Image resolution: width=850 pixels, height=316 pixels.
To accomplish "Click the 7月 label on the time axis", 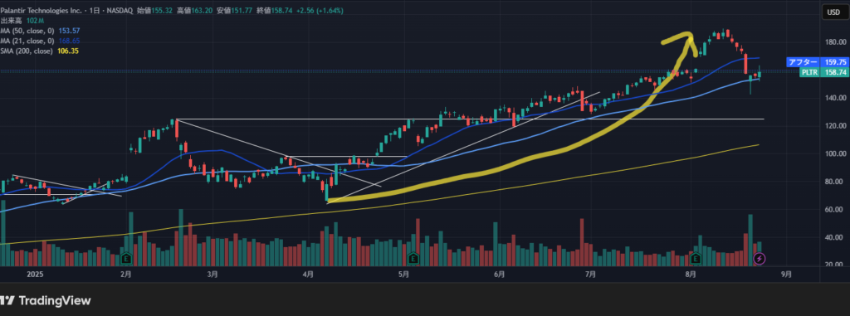I will pos(591,275).
